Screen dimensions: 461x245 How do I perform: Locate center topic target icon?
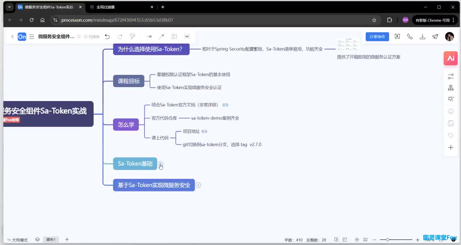point(357,240)
